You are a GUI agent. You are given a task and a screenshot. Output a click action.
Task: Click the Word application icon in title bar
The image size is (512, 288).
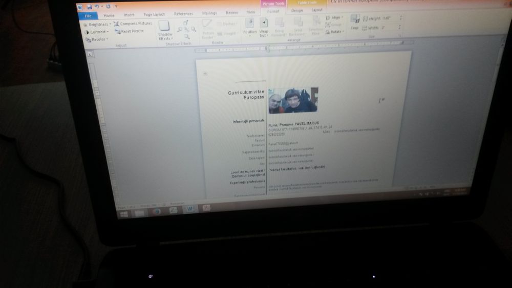(80, 7)
